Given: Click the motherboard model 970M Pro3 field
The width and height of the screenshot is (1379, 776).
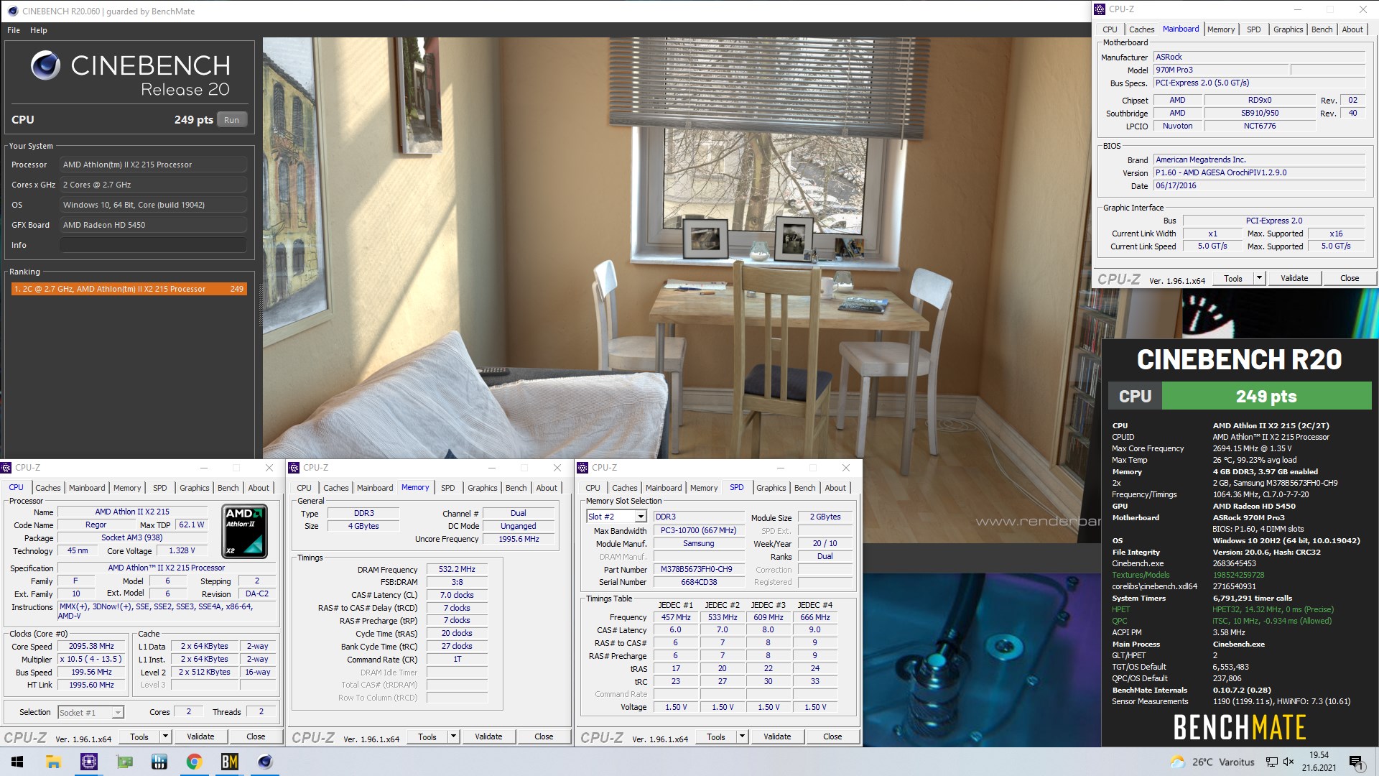Looking at the screenshot, I should pyautogui.click(x=1221, y=70).
